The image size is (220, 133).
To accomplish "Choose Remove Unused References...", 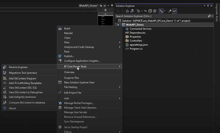I will (90, 117).
